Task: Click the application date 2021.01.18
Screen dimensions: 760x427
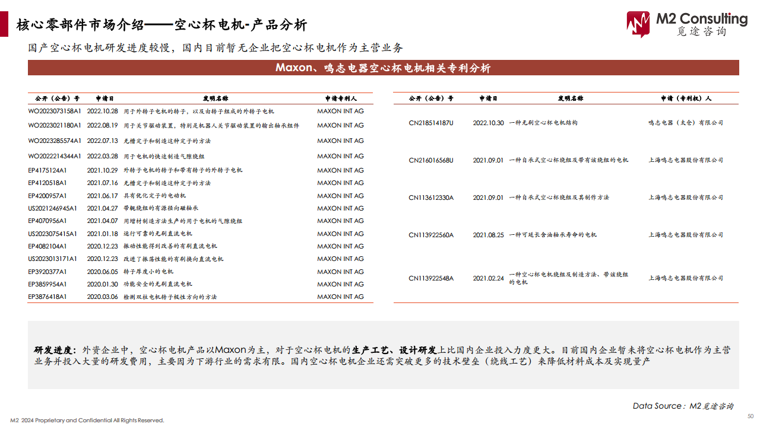Action: 103,234
